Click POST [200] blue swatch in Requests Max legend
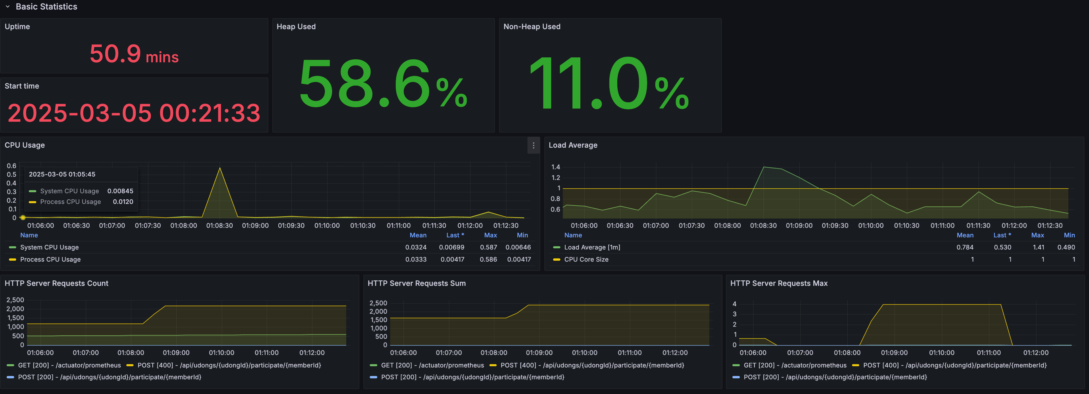The width and height of the screenshot is (1089, 394). (x=736, y=377)
